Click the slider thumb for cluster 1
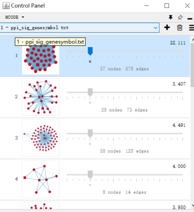This screenshot has width=194, height=212. [x=90, y=51]
